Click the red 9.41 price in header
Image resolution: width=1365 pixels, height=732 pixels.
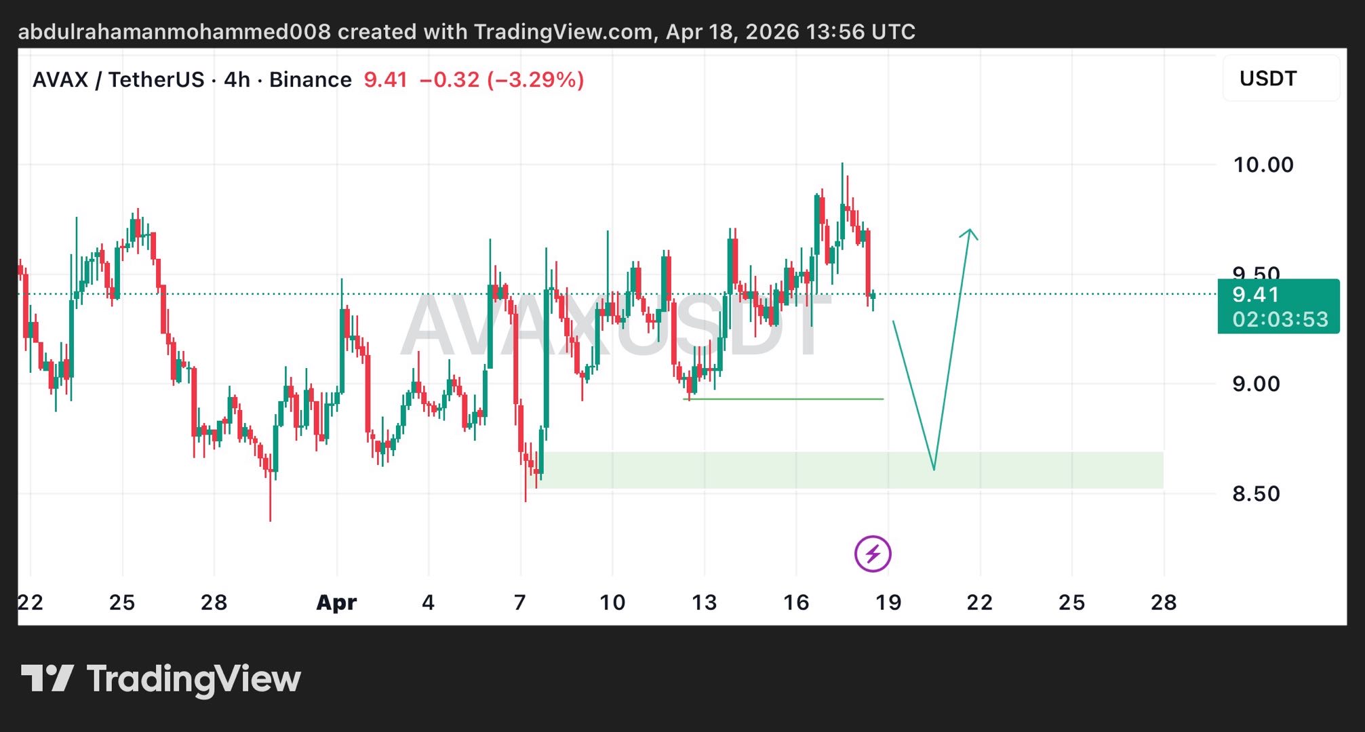[x=385, y=80]
